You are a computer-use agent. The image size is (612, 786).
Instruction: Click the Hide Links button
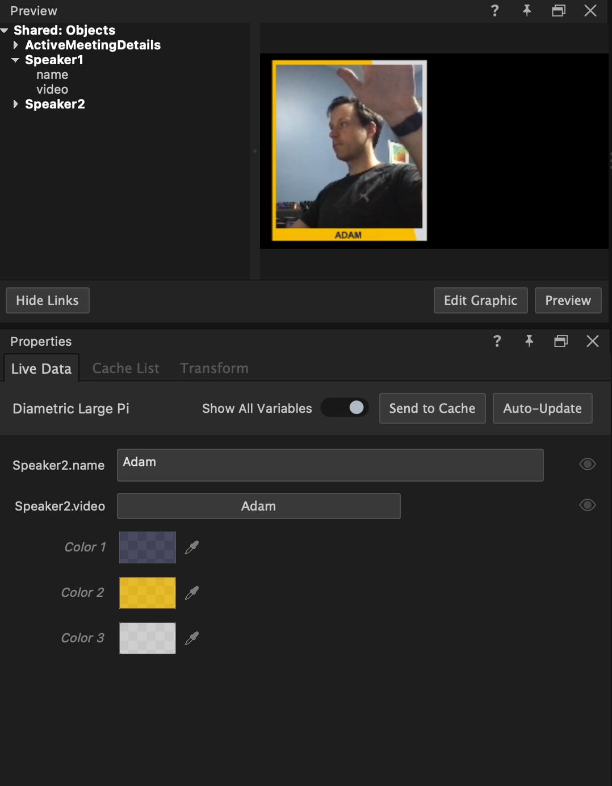pos(48,300)
